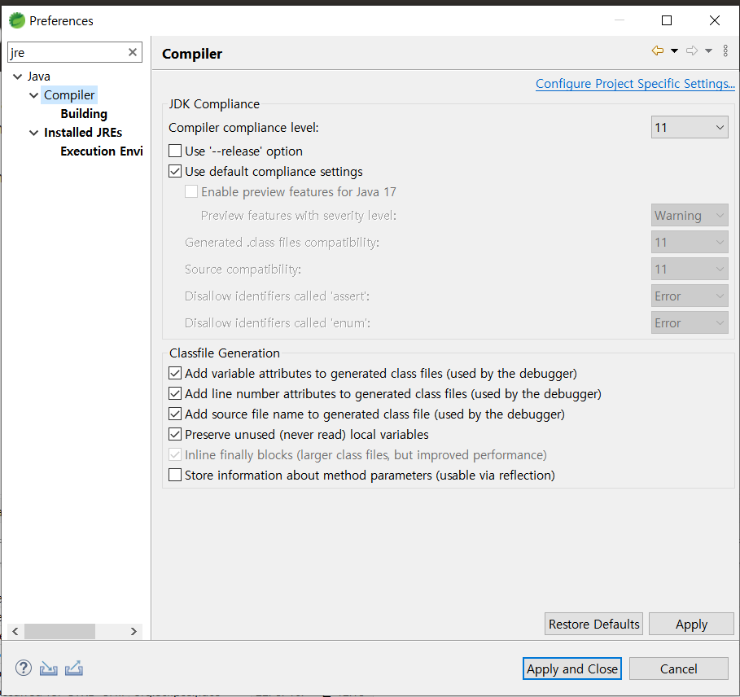Open Generated .class files compatibility dropdown
The image size is (740, 697).
690,242
